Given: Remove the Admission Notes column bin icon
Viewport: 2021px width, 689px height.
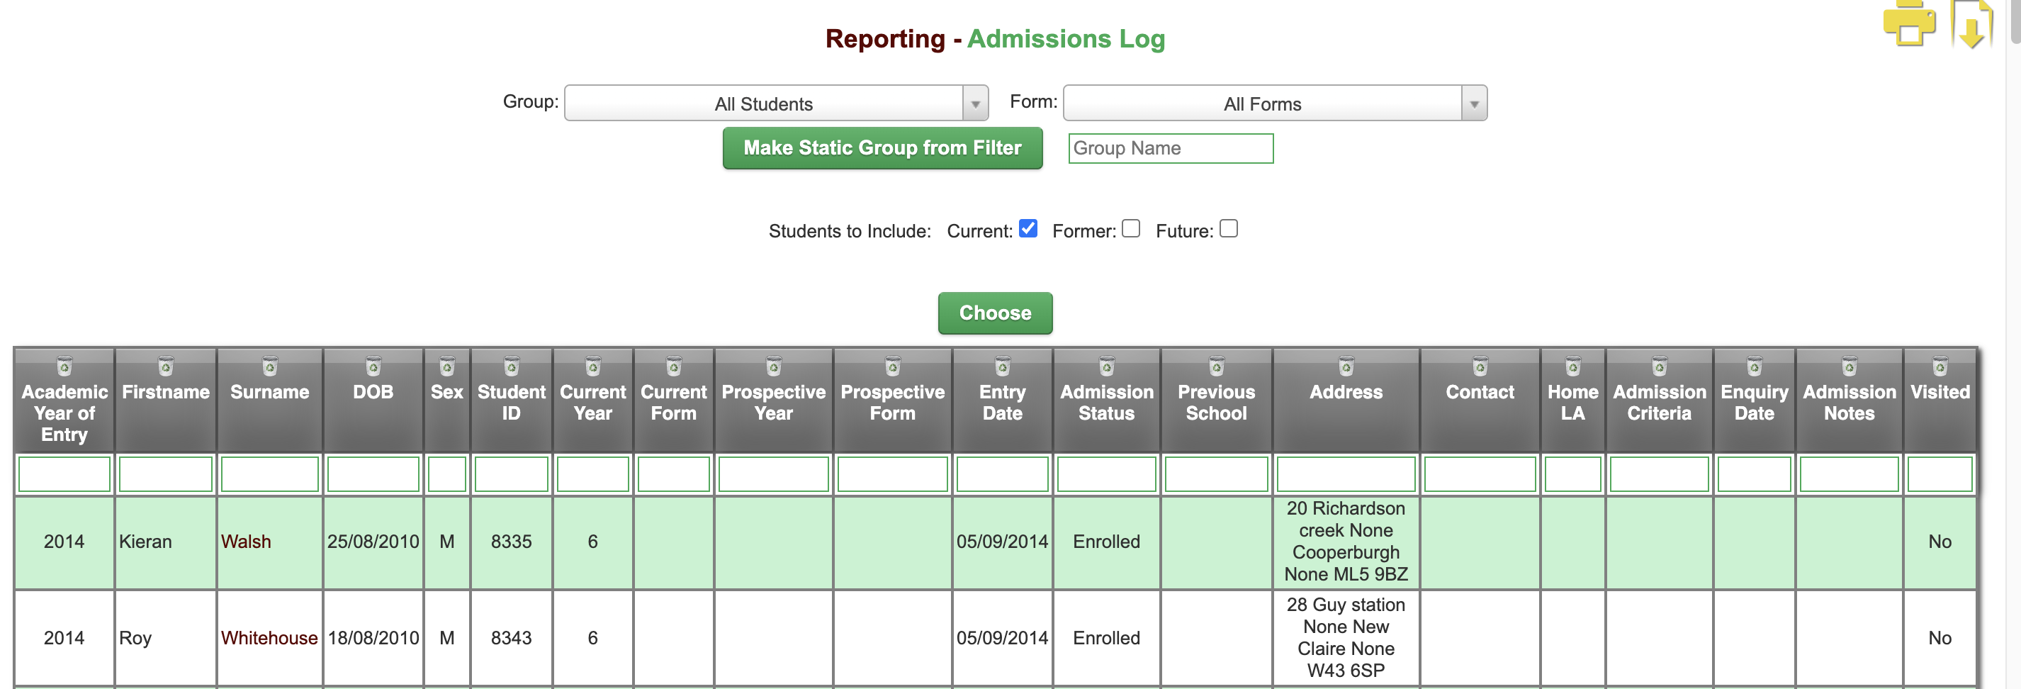Looking at the screenshot, I should point(1850,366).
